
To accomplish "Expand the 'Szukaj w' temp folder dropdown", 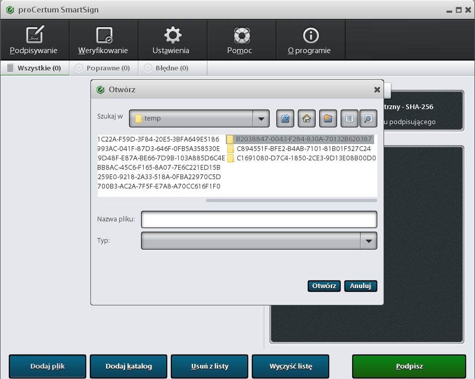I will (x=261, y=119).
